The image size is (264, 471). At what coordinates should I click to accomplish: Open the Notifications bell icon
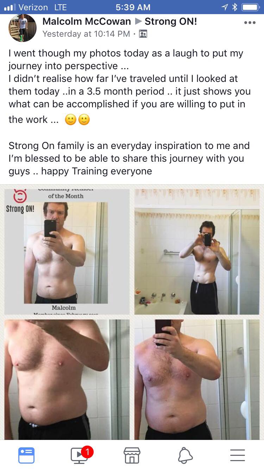pyautogui.click(x=185, y=455)
